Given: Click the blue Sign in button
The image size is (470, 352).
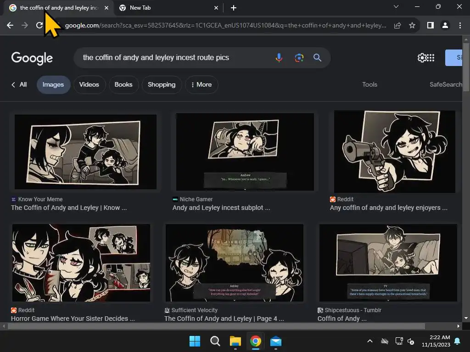Looking at the screenshot, I should coord(453,58).
